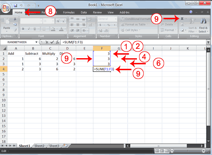Click the Format cells button
212x155 pixels.
coord(168,30)
